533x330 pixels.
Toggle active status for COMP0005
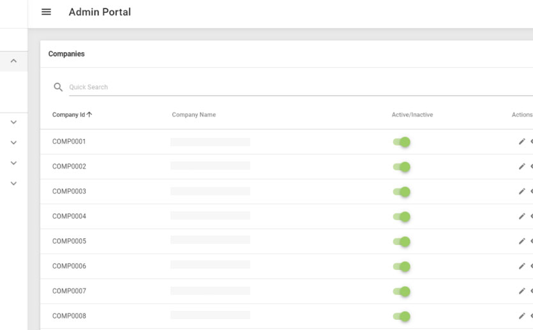point(402,241)
